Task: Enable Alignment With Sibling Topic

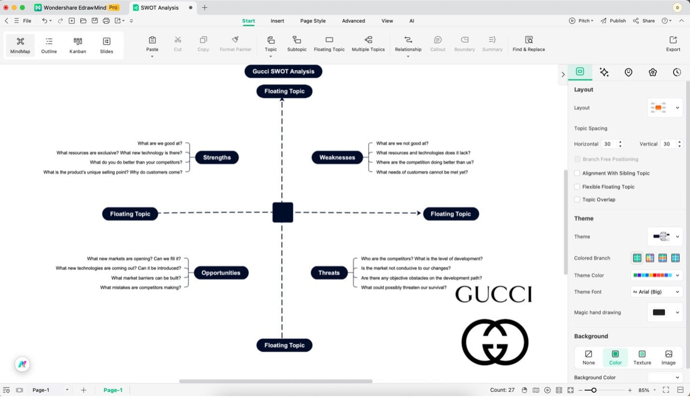Action: tap(577, 173)
